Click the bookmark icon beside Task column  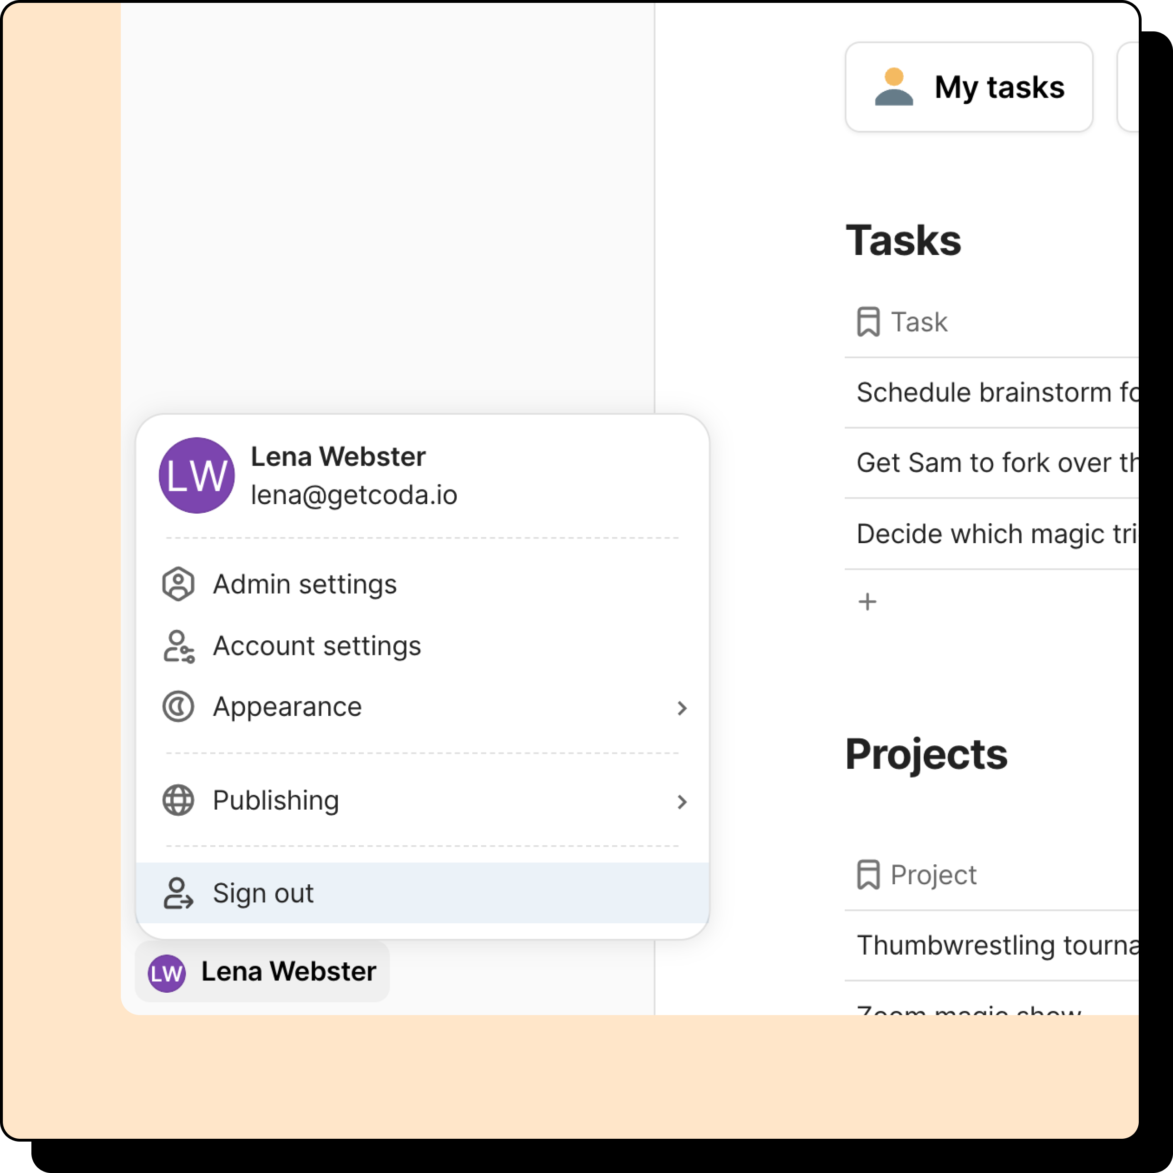(868, 322)
